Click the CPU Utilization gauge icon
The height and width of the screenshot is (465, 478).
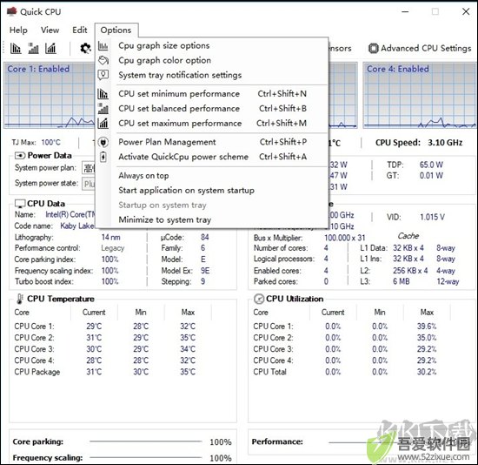click(x=259, y=299)
